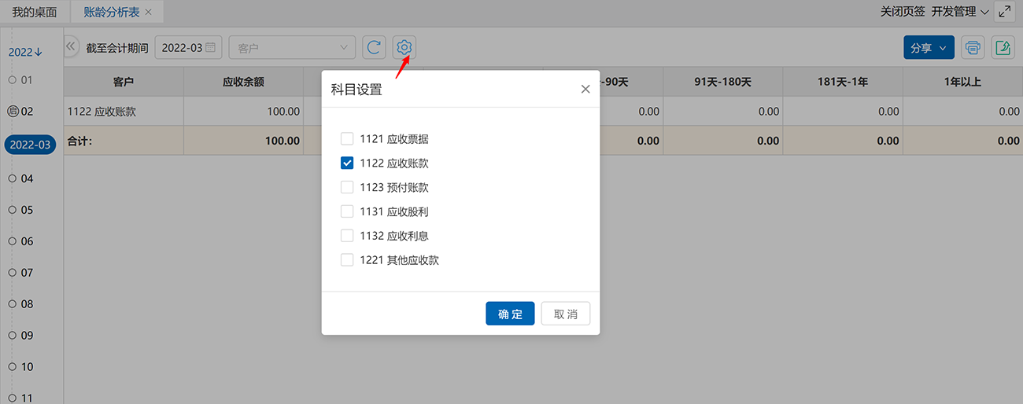
Task: Enable the 1221 其他应收款 checkbox
Action: 347,260
